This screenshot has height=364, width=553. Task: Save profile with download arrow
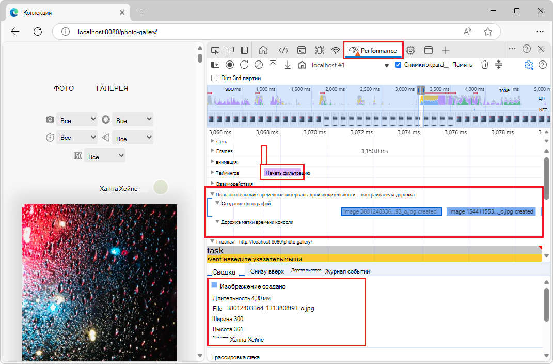click(x=288, y=65)
